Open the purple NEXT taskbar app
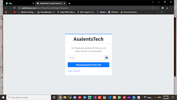Screen dimensions: 177x100 [x=129, y=97]
